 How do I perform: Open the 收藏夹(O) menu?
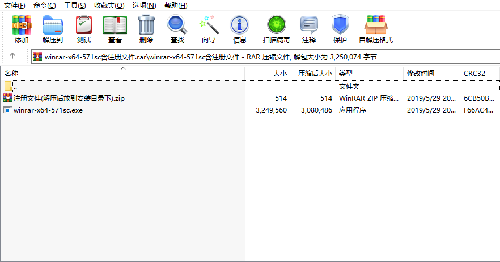pyautogui.click(x=109, y=6)
